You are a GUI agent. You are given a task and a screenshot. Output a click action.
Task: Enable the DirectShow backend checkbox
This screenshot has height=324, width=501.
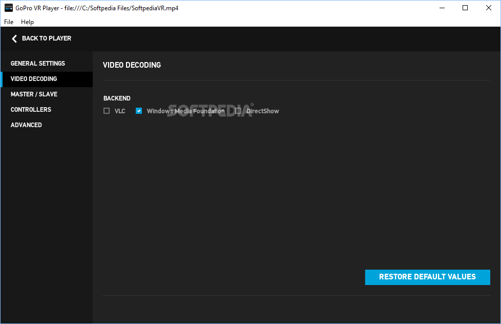[238, 111]
